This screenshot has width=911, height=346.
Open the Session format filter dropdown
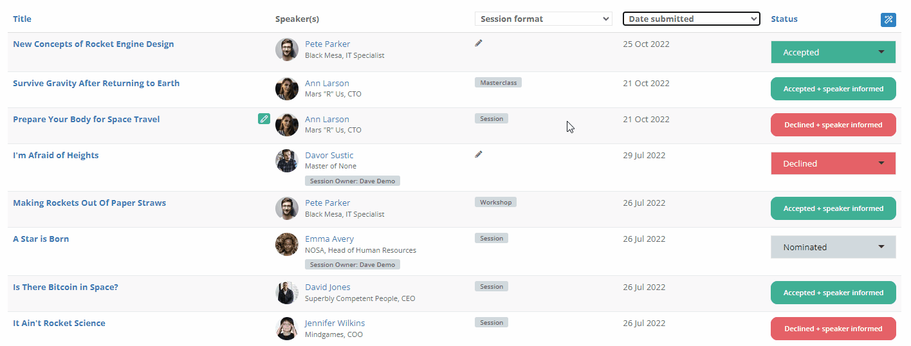pyautogui.click(x=543, y=19)
